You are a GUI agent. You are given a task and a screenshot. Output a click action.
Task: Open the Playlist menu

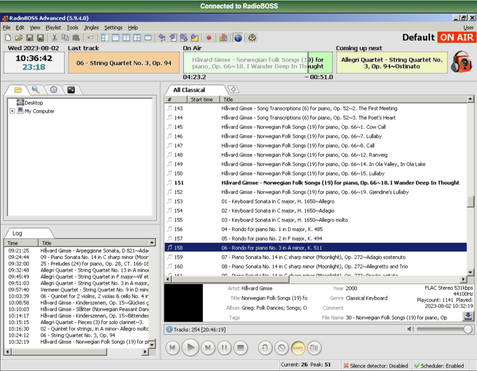(x=53, y=27)
